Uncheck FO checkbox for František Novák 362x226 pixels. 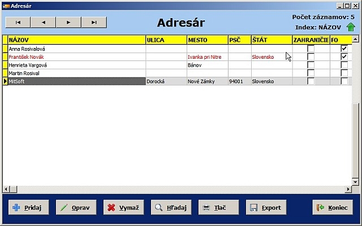[x=344, y=56]
